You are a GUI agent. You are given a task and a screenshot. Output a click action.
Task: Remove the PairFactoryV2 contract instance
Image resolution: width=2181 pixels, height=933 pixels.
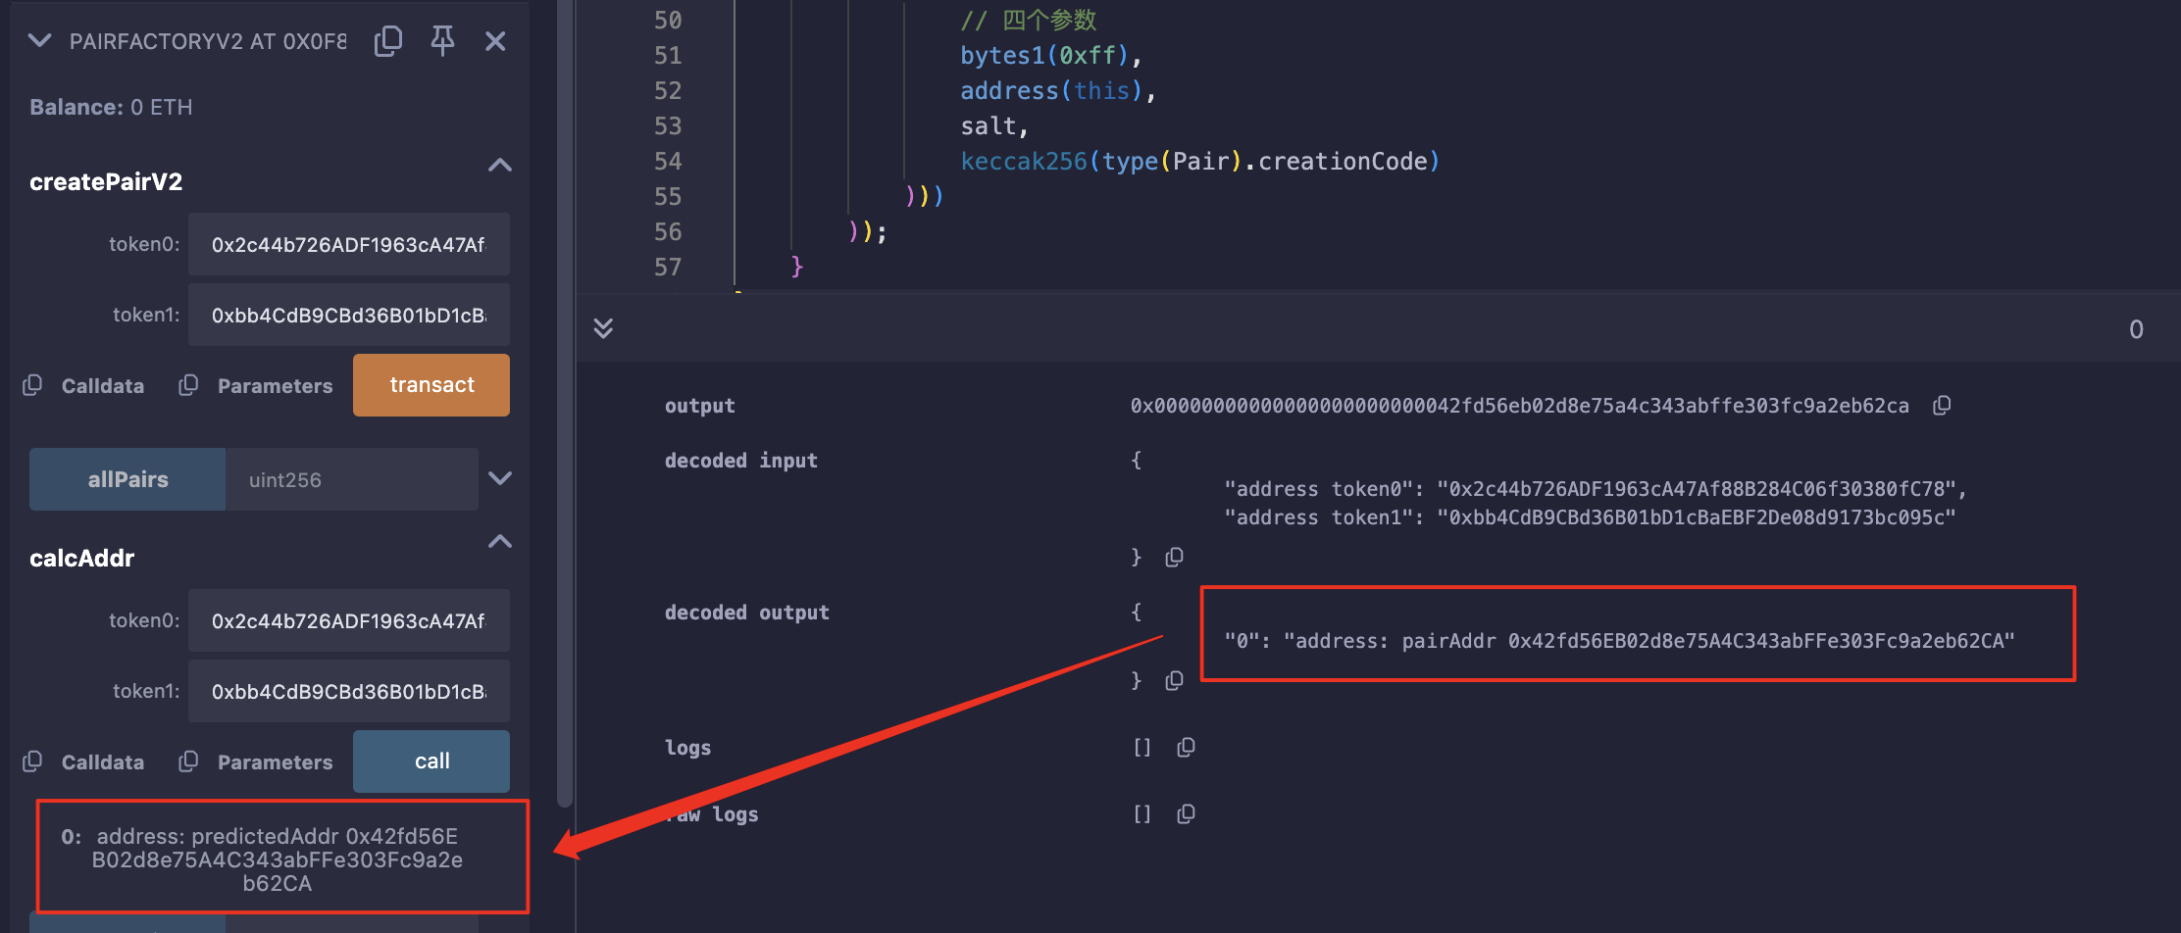coord(495,41)
